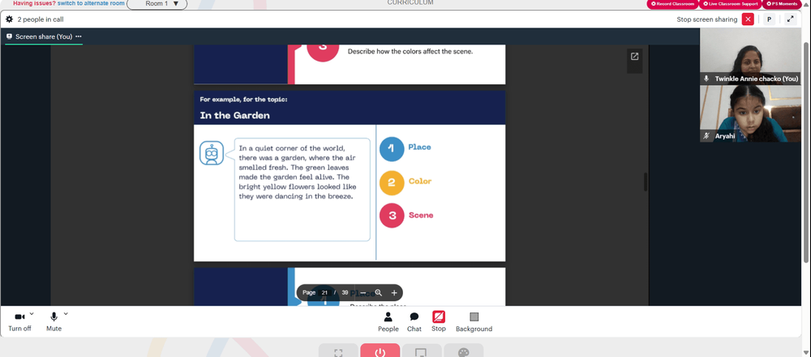Viewport: 811px width, 357px height.
Task: Click the Live Classroom Support button
Action: pyautogui.click(x=730, y=3)
